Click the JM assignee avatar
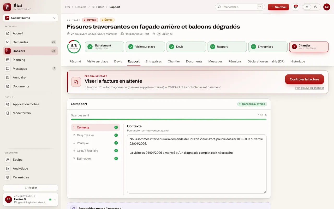 point(159,34)
